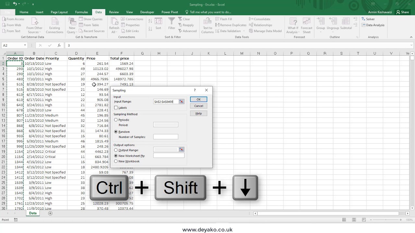Close the Sampling dialog
This screenshot has height=233, width=415.
point(207,90)
